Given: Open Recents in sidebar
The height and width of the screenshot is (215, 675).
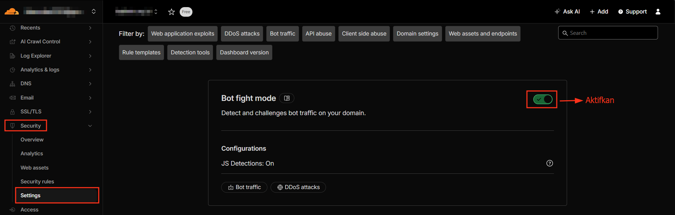Looking at the screenshot, I should (x=30, y=28).
